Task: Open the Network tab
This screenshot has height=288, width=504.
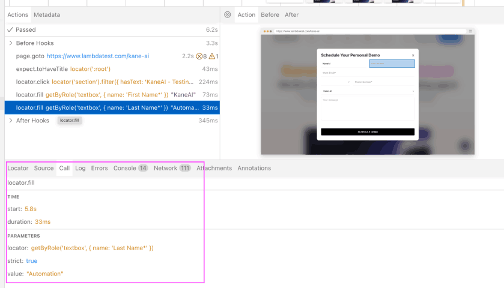Action: pyautogui.click(x=165, y=169)
